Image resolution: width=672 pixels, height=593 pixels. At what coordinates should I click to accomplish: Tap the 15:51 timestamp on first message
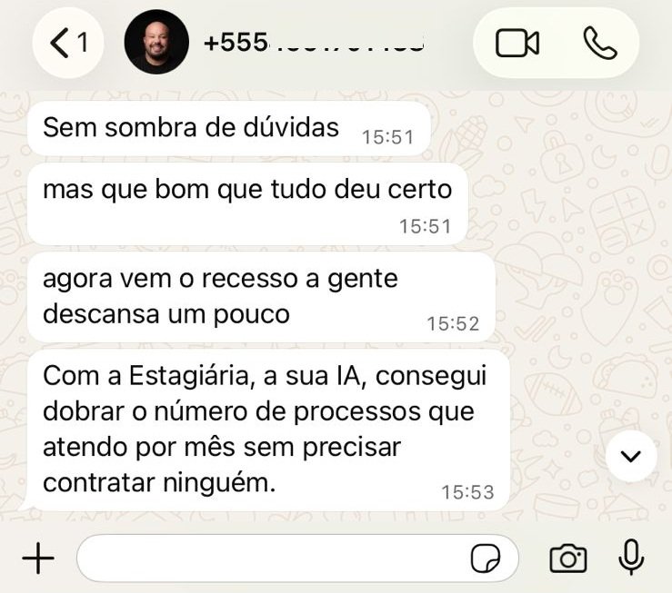click(388, 137)
